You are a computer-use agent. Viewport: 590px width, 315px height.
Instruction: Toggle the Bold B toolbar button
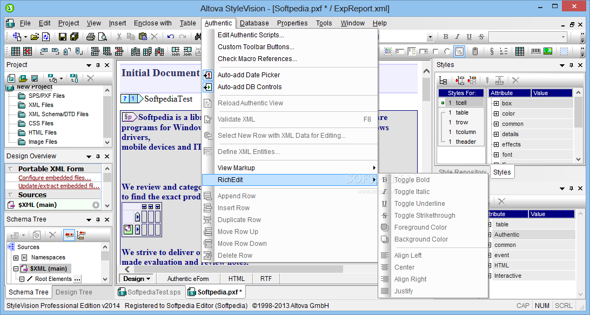pos(446,37)
